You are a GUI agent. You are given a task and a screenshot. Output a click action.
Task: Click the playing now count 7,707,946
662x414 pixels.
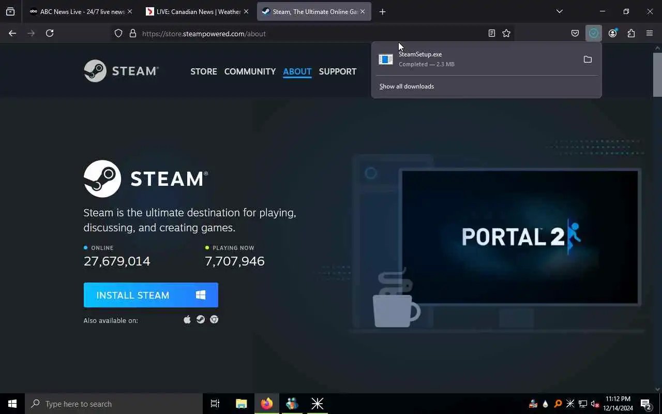(x=235, y=261)
